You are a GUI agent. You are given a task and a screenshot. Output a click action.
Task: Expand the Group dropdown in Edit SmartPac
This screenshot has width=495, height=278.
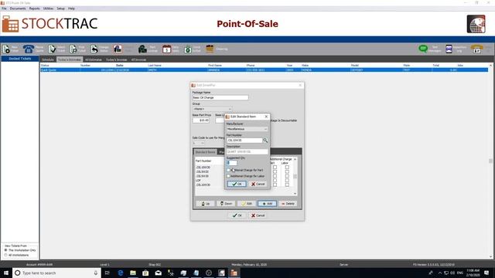[x=230, y=109]
